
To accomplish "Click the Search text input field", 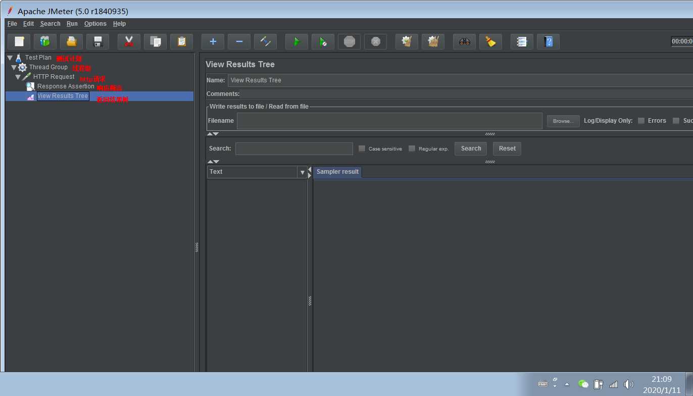I will coord(294,148).
